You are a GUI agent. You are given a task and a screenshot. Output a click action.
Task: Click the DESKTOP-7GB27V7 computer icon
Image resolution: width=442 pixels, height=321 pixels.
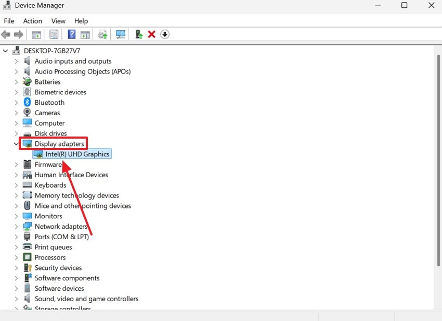[16, 51]
